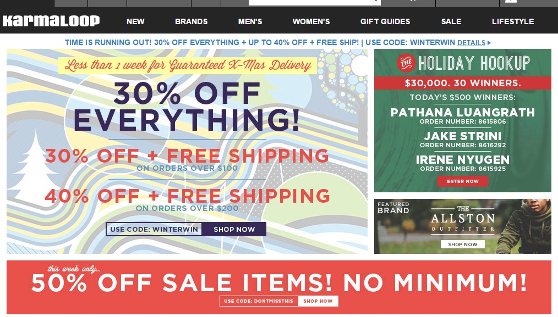558x317 pixels.
Task: Click the USE CODE: DONTMISSTHIS box
Action: (x=259, y=301)
